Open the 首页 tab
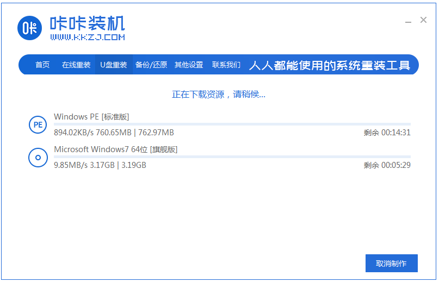This screenshot has height=282, width=439. [x=42, y=65]
